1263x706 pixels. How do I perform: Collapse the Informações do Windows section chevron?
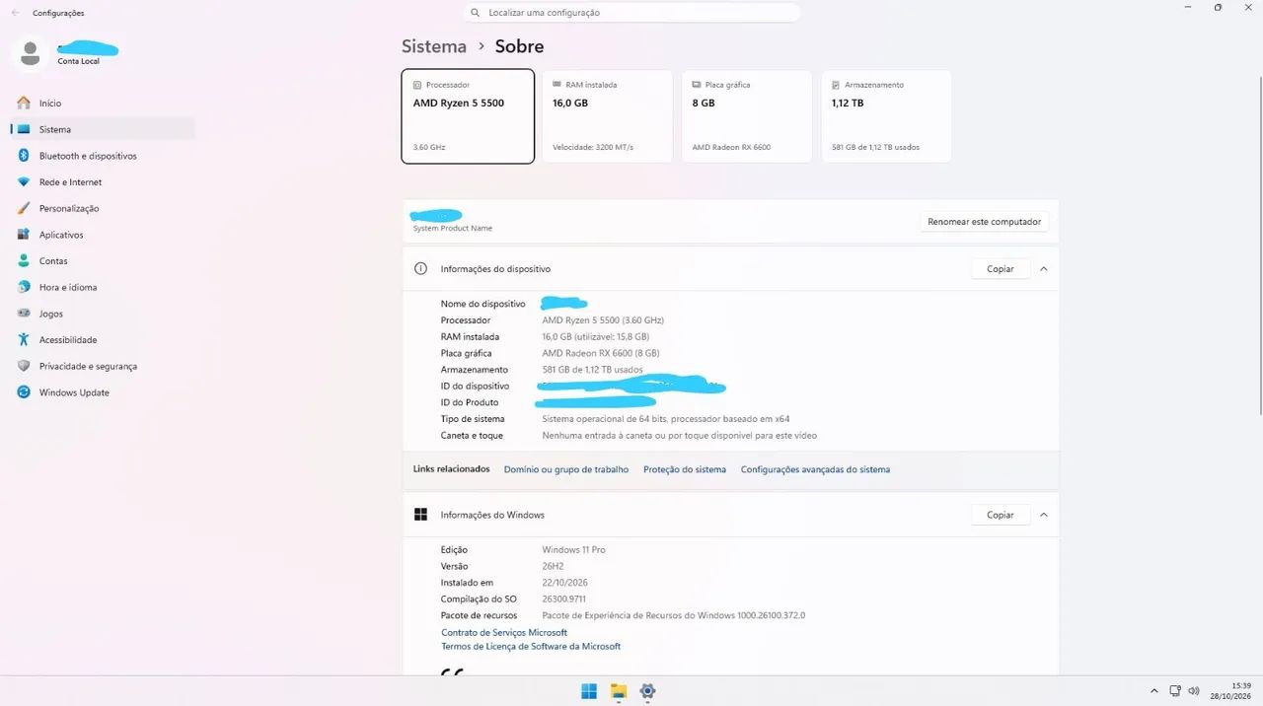(1044, 515)
